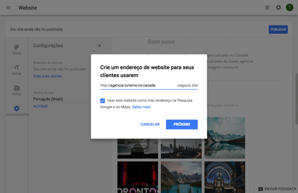This screenshot has width=298, height=193.
Task: Select the Configurações gear icon
Action: coord(16,108)
